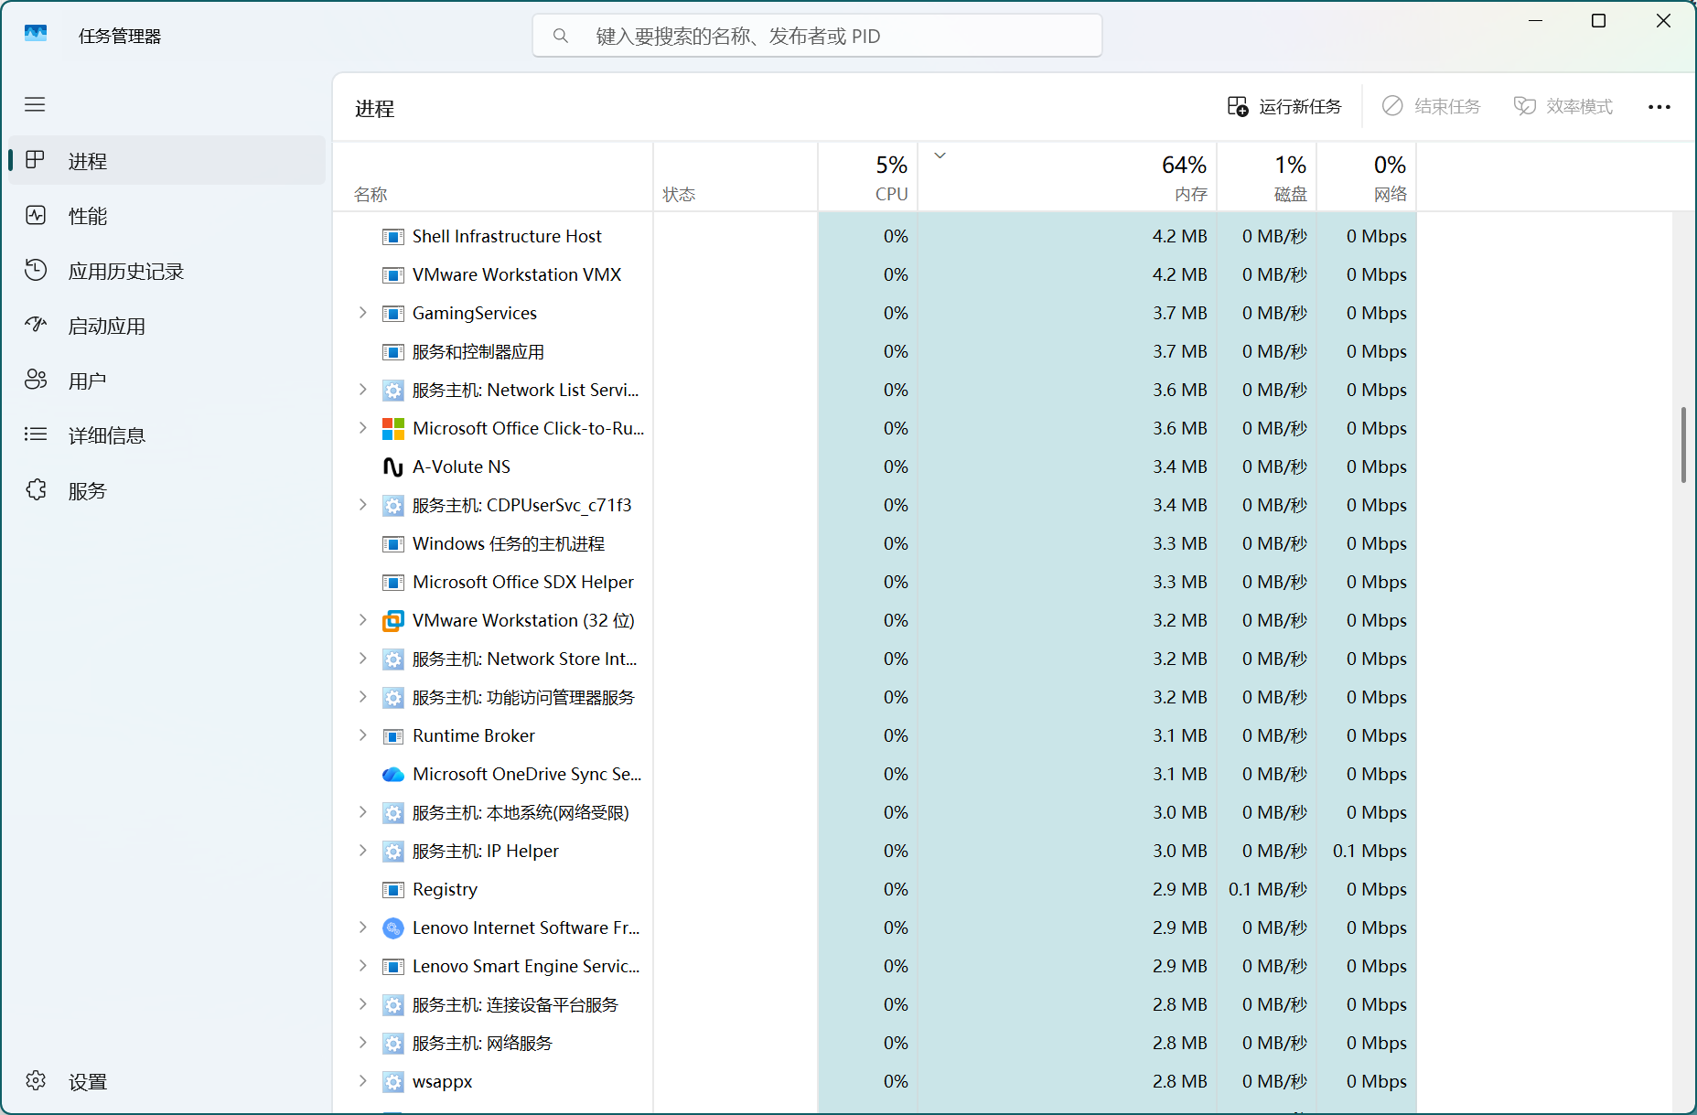
Task: Click the Microsoft OneDrive Sync icon
Action: tap(392, 774)
